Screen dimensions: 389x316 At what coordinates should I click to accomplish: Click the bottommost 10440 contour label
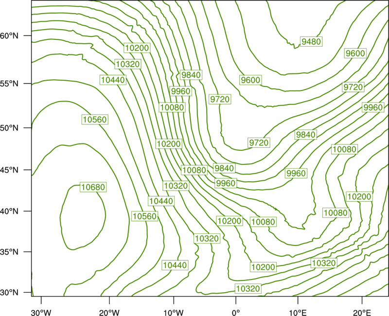pos(175,265)
